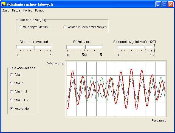The height and width of the screenshot is (133, 175).
Task: Choose 'fala 1' display option
Action: (12, 74)
